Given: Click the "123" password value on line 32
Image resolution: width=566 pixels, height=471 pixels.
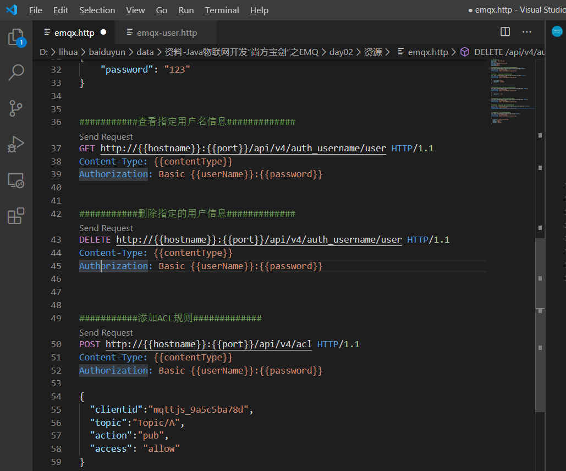Looking at the screenshot, I should [177, 69].
